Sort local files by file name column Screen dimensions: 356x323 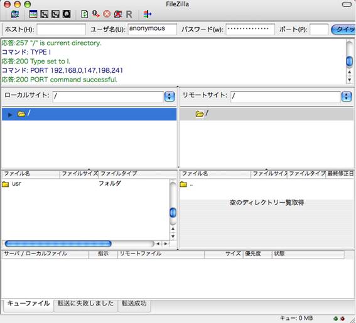point(31,174)
